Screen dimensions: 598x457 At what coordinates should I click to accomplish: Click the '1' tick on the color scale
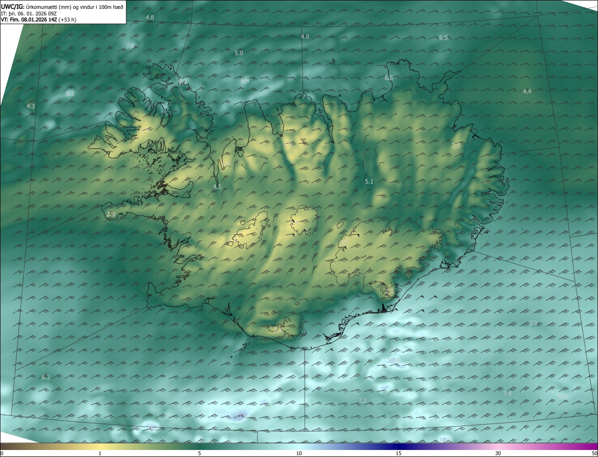click(100, 454)
